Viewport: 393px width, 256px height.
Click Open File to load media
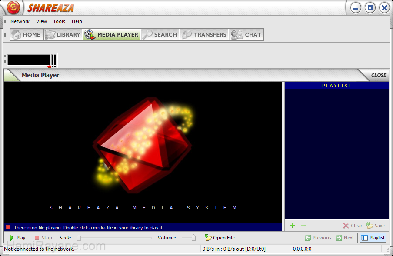coord(220,238)
